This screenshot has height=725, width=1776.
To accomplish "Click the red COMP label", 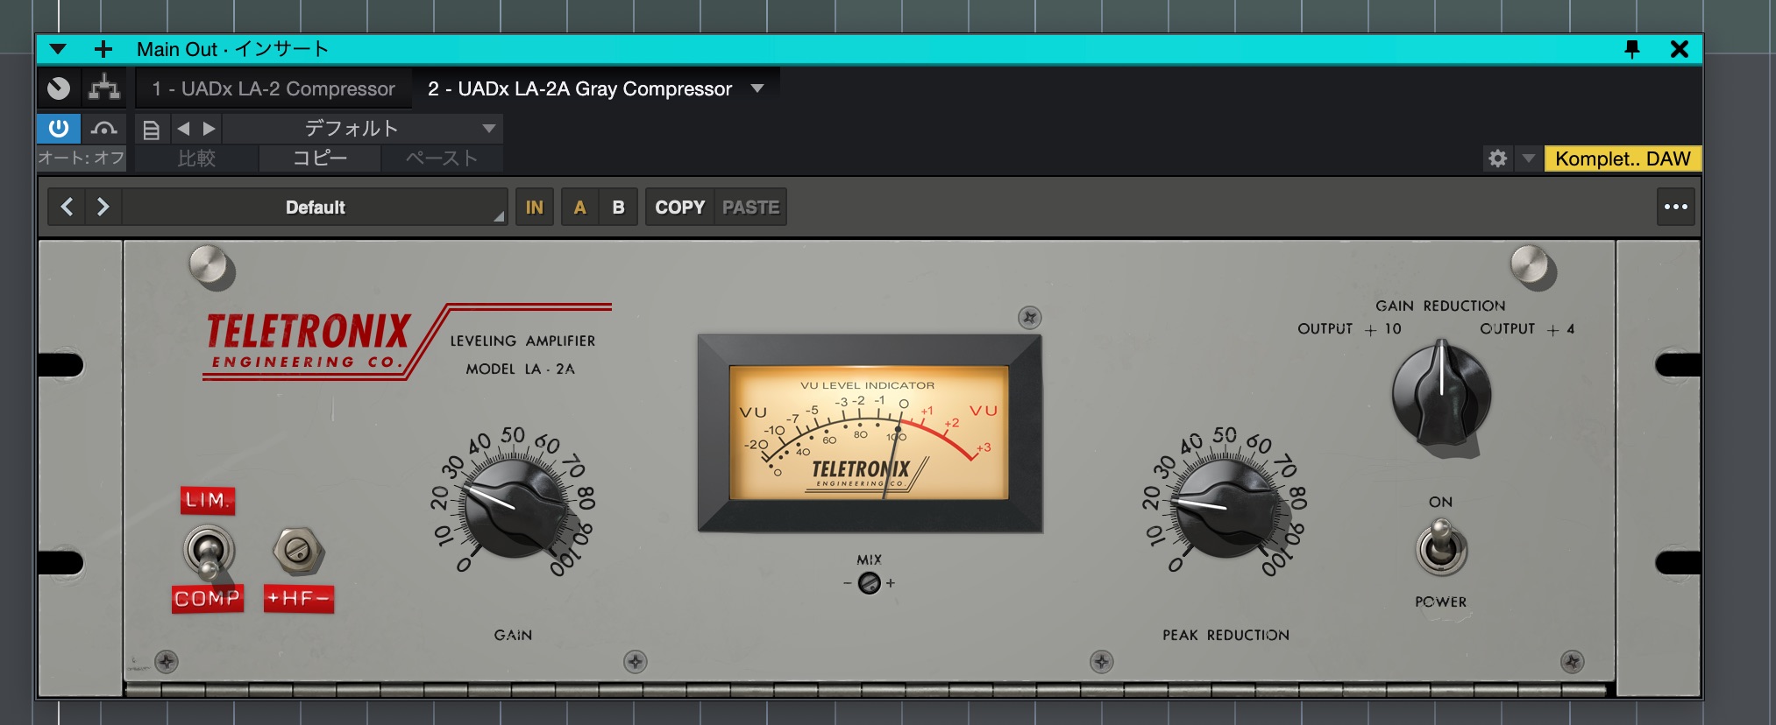I will coord(207,598).
